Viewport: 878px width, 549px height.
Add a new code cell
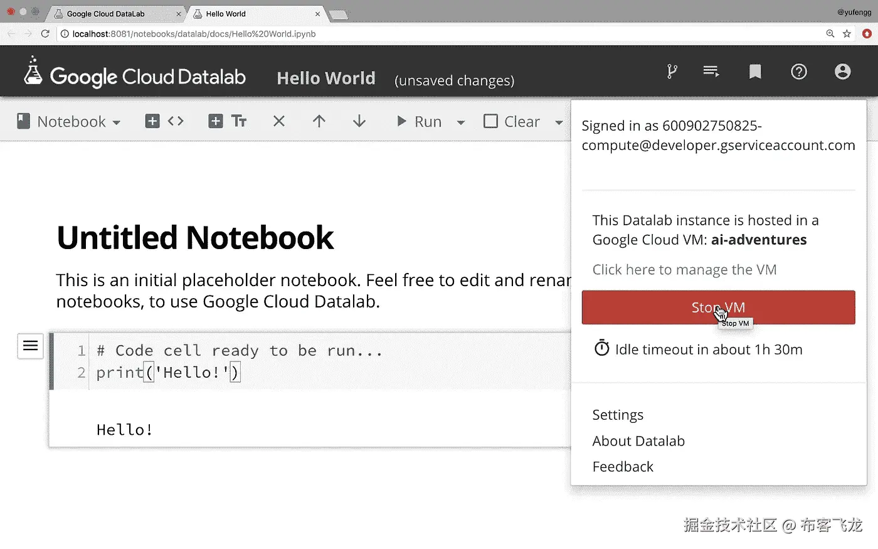click(164, 121)
